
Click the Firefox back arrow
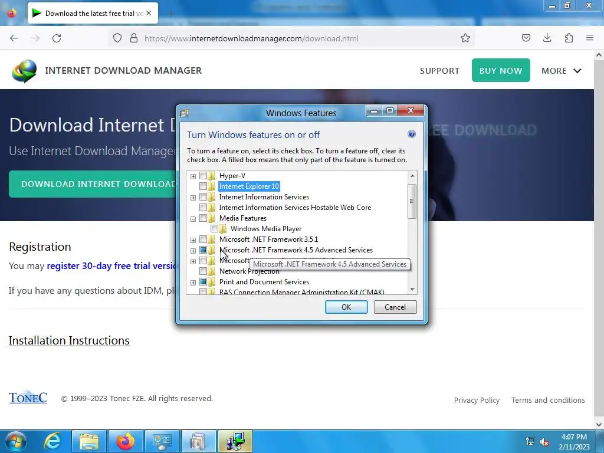14,38
